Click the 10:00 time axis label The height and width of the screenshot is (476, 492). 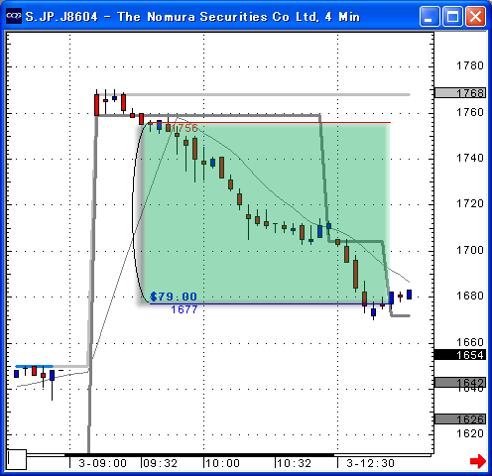pyautogui.click(x=222, y=463)
